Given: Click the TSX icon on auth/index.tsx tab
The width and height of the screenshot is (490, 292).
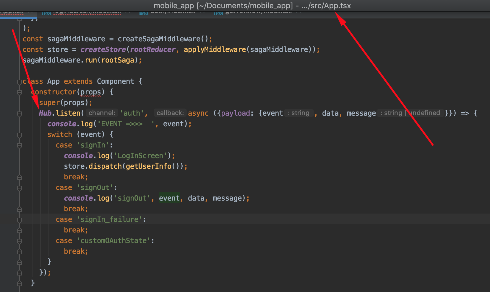Looking at the screenshot, I should 144,13.
